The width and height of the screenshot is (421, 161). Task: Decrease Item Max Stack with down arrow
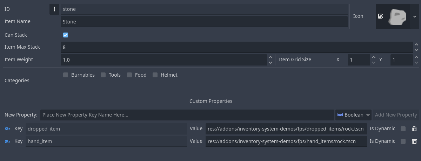click(416, 50)
